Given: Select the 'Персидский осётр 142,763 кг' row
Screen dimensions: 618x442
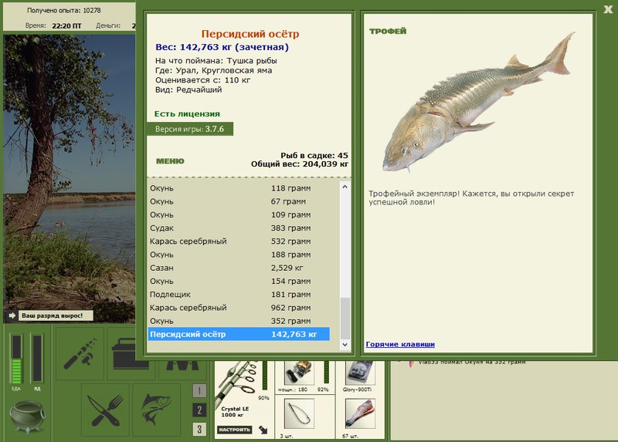Looking at the screenshot, I should pyautogui.click(x=239, y=334).
